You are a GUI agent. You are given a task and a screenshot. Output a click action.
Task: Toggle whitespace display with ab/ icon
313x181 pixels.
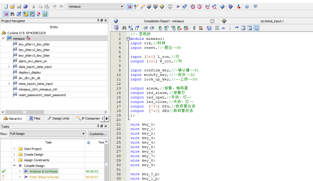[x=223, y=28]
